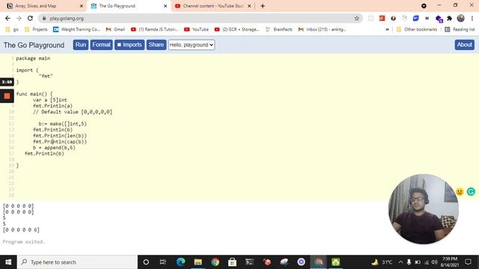
Task: Click the green Grammarly icon
Action: coord(471,191)
